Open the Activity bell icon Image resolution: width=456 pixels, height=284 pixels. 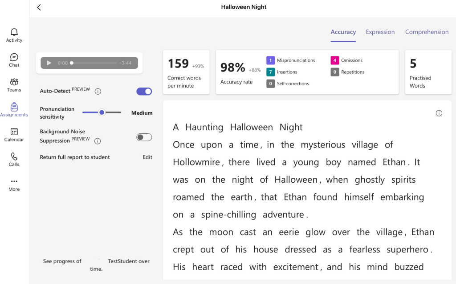point(14,35)
